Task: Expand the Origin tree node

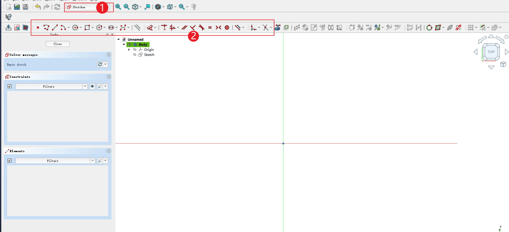Action: (x=129, y=50)
